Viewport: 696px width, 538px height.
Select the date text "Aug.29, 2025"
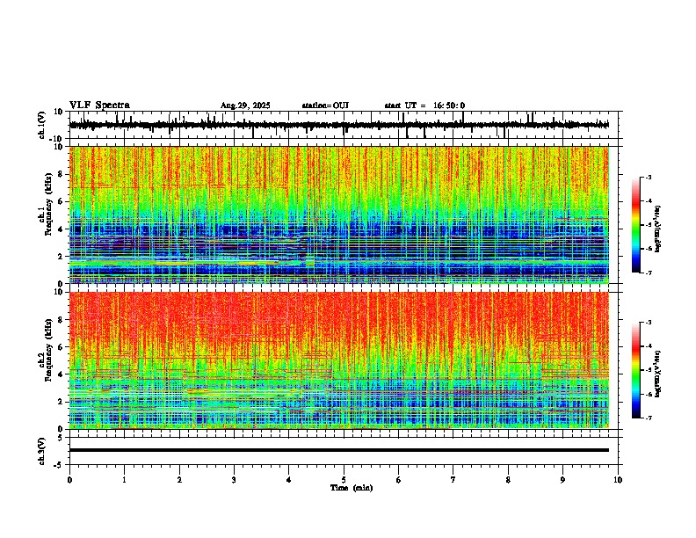pos(245,105)
